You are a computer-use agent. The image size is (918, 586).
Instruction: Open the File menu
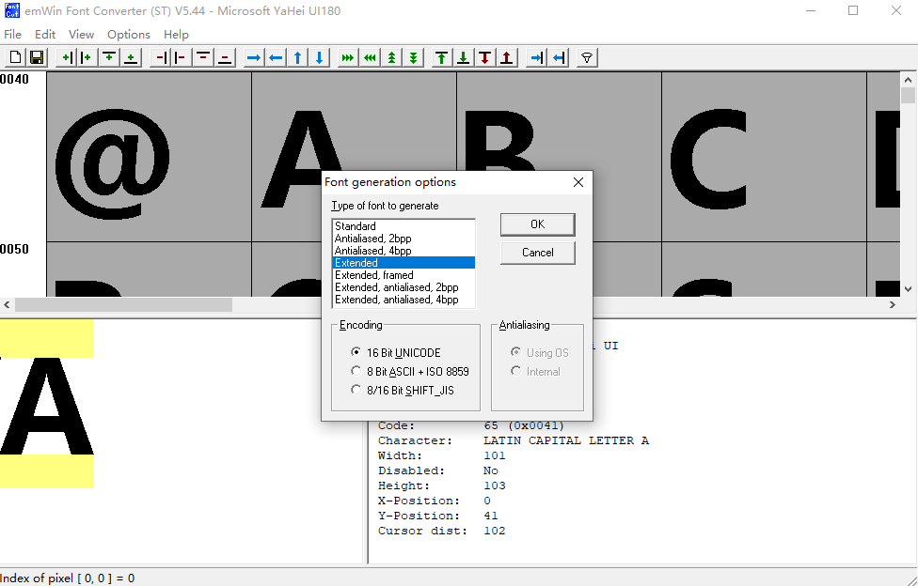[x=12, y=35]
